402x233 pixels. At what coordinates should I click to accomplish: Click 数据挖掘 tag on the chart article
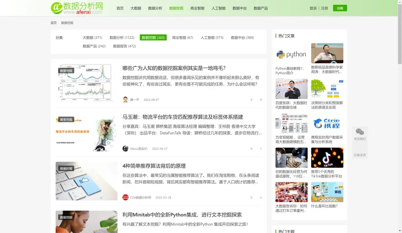tap(66, 71)
